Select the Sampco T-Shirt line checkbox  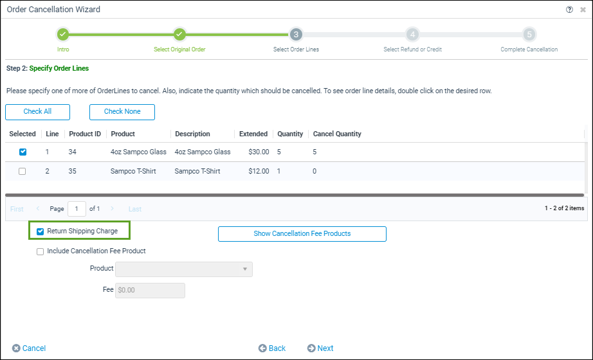click(x=23, y=171)
